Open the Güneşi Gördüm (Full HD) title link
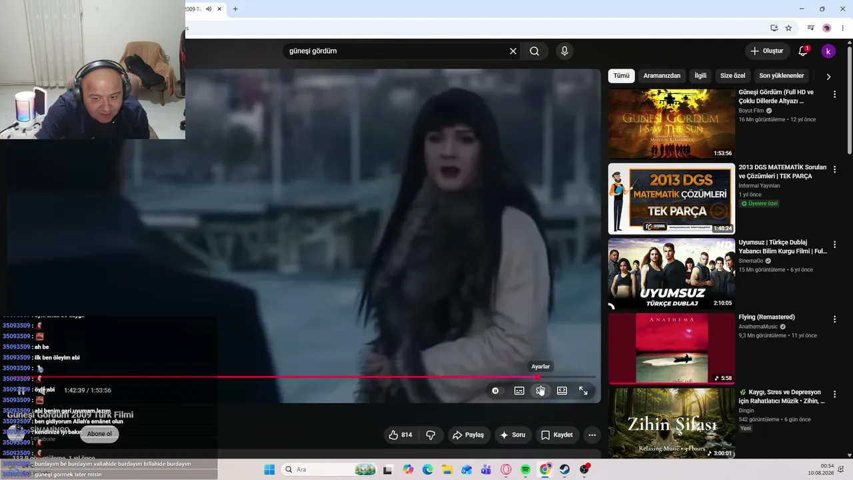 click(x=776, y=97)
